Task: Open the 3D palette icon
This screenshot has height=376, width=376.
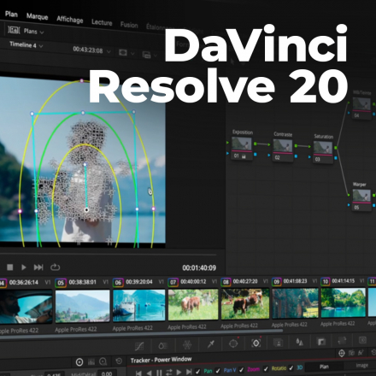Action: (362, 340)
